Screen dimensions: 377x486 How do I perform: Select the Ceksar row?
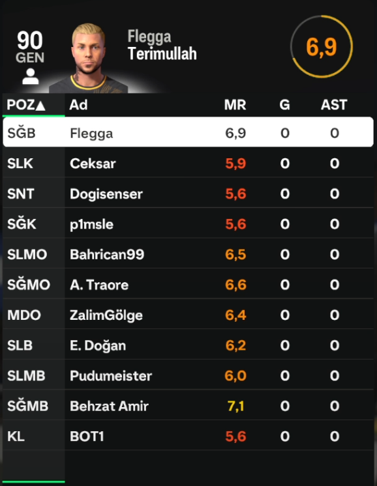[x=188, y=163]
